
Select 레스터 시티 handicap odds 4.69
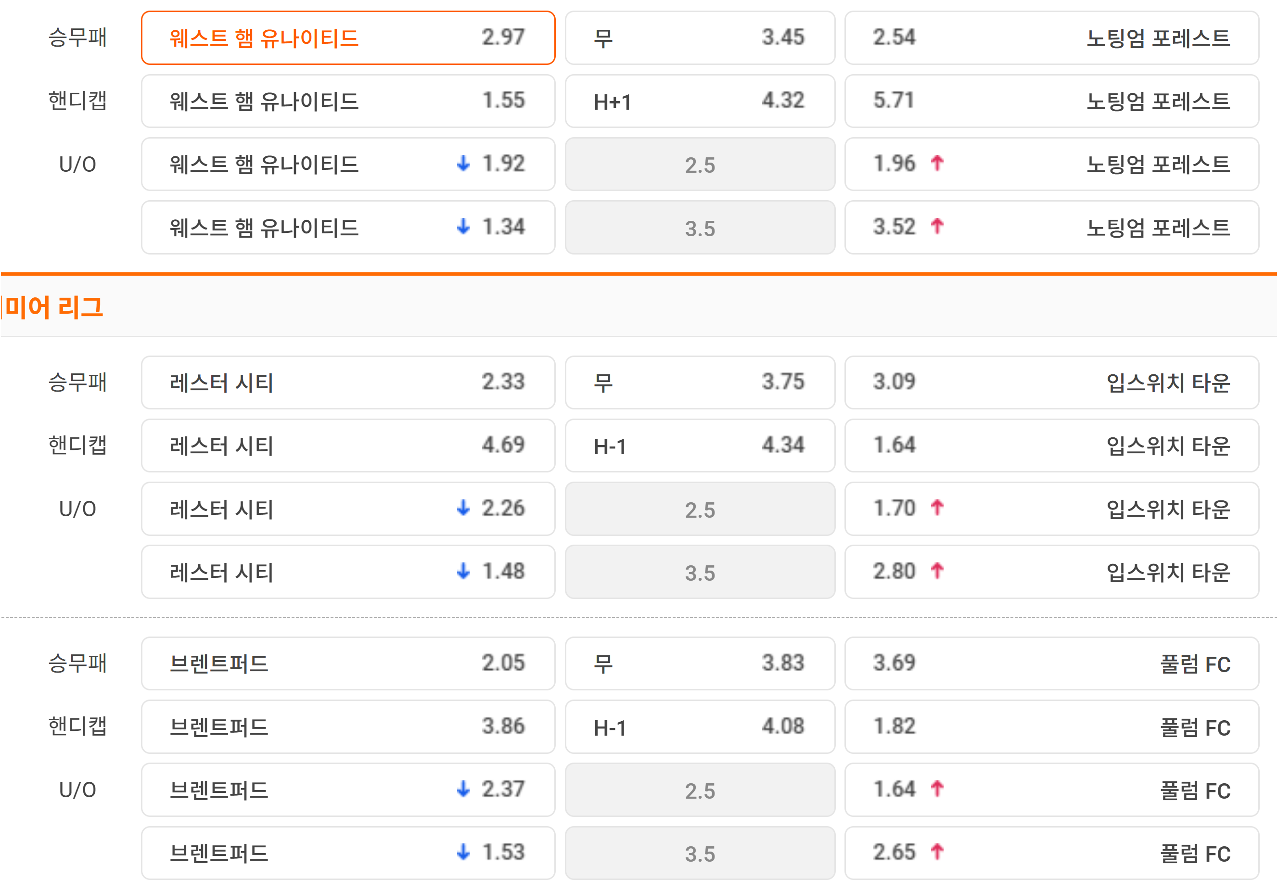348,445
